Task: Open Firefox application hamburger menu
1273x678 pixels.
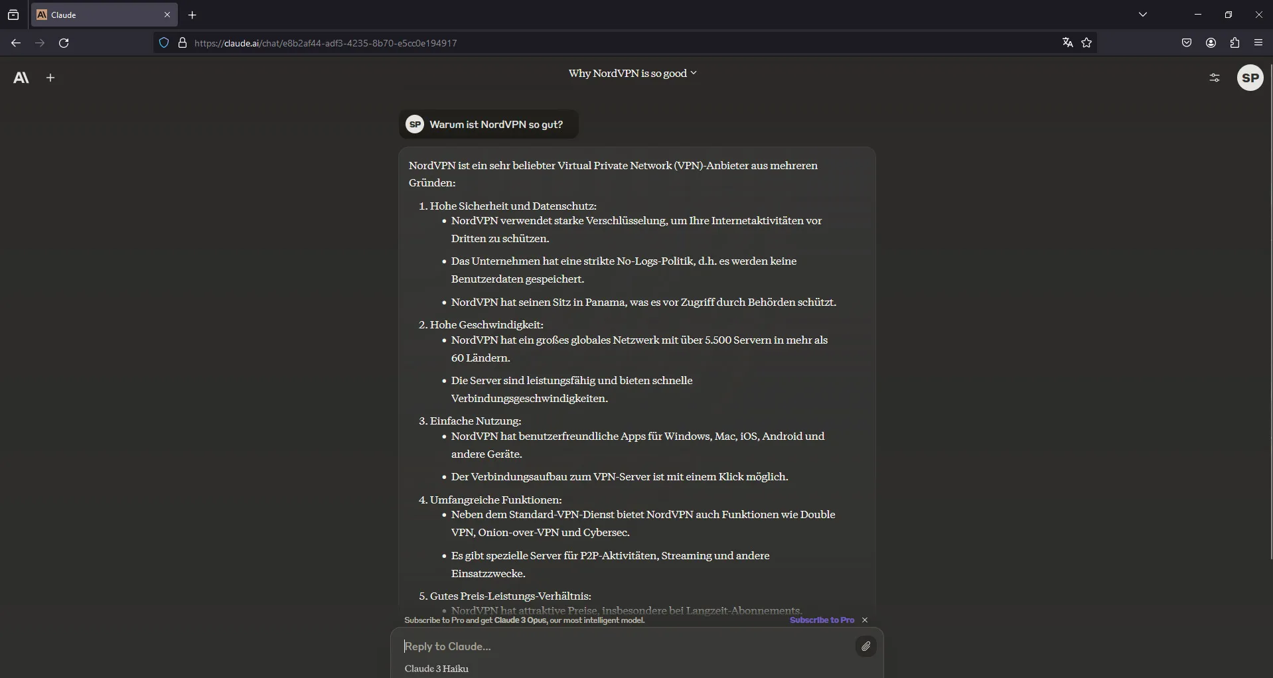Action: coord(1258,43)
